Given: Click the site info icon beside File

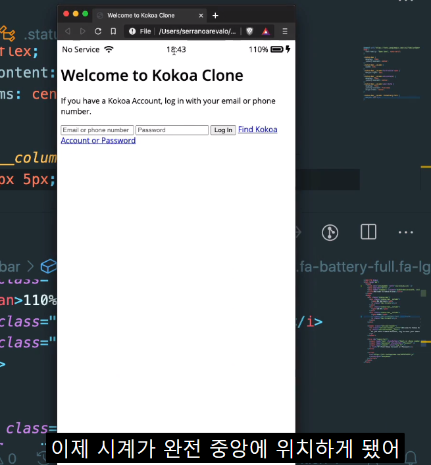Looking at the screenshot, I should click(132, 31).
